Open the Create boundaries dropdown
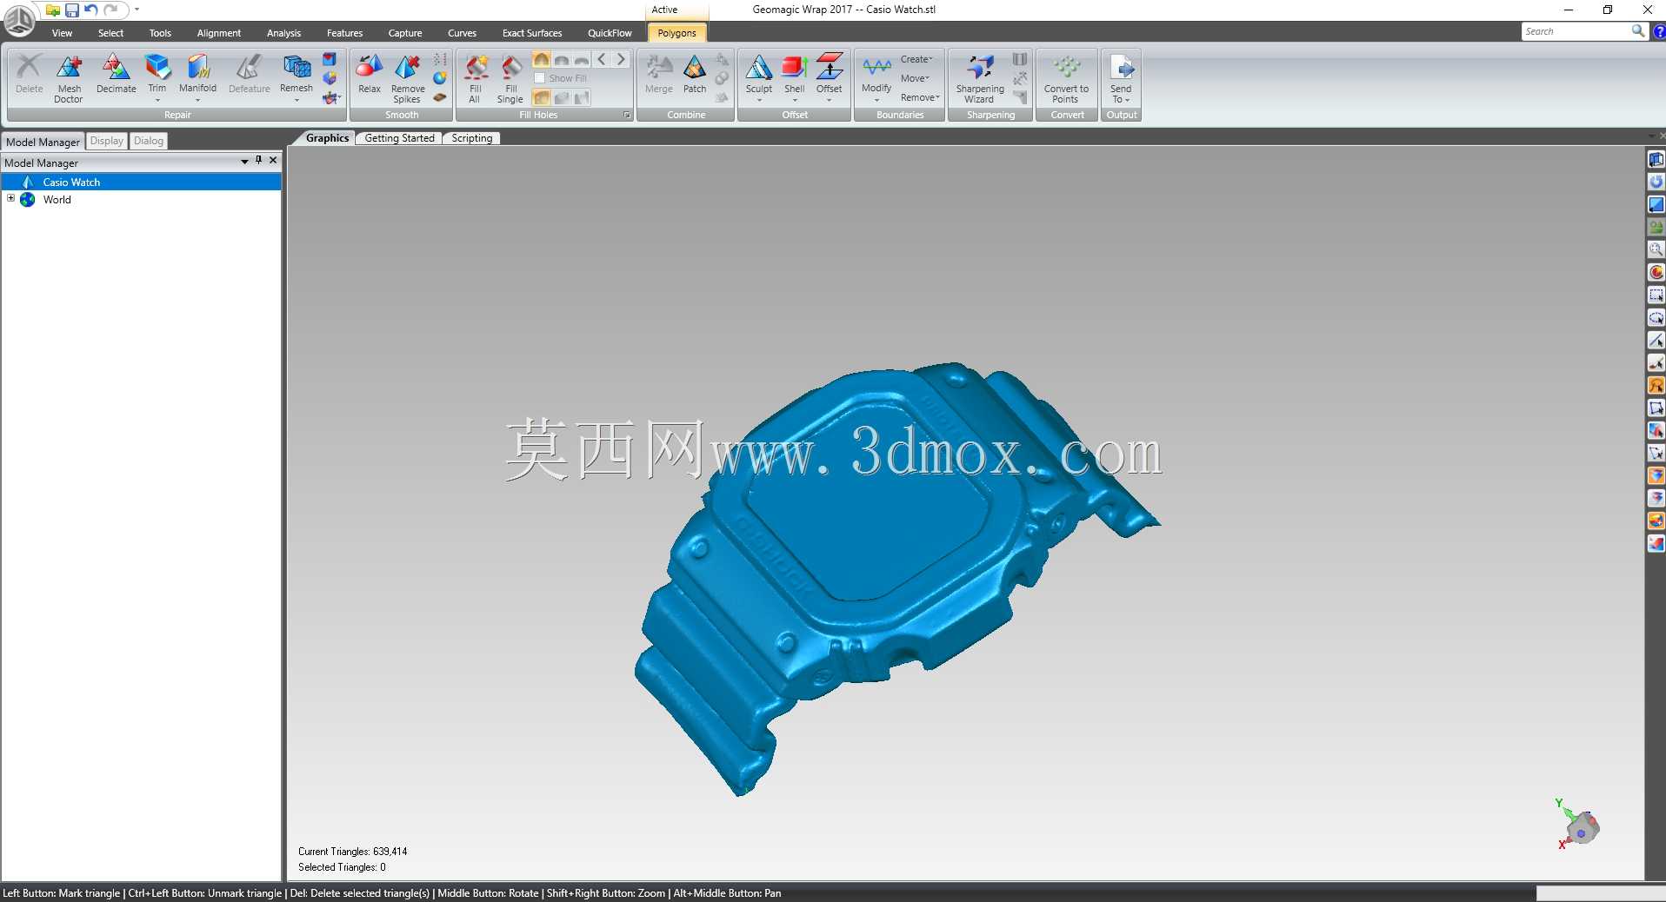 (916, 59)
